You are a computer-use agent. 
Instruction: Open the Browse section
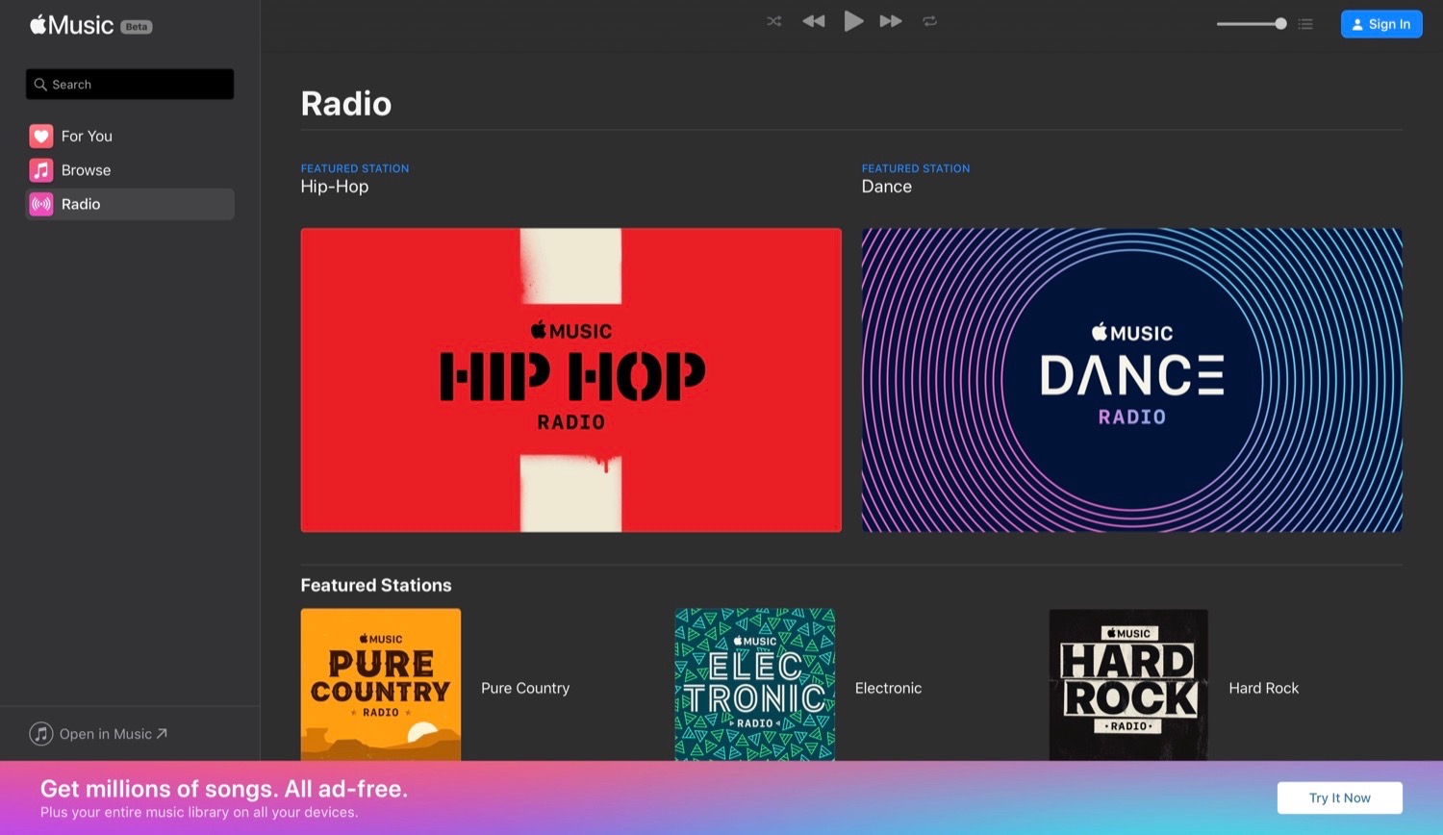[130, 170]
